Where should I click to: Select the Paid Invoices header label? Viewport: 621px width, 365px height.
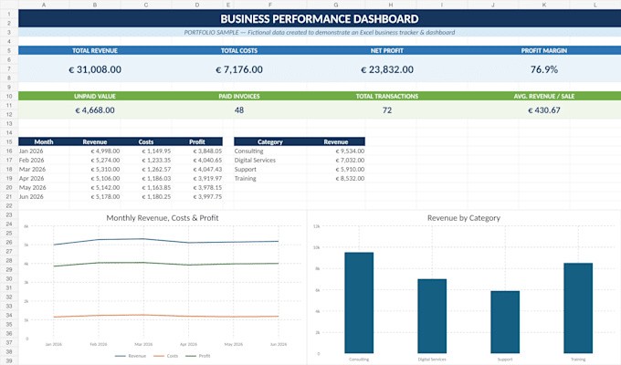point(239,96)
